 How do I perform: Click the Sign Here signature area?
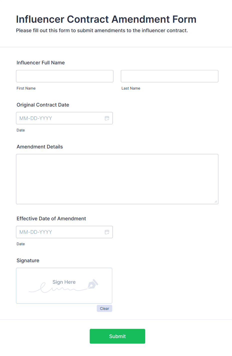pos(64,285)
